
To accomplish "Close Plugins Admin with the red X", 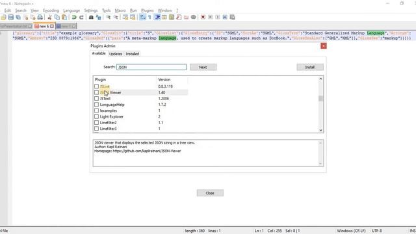I will 324,46.
